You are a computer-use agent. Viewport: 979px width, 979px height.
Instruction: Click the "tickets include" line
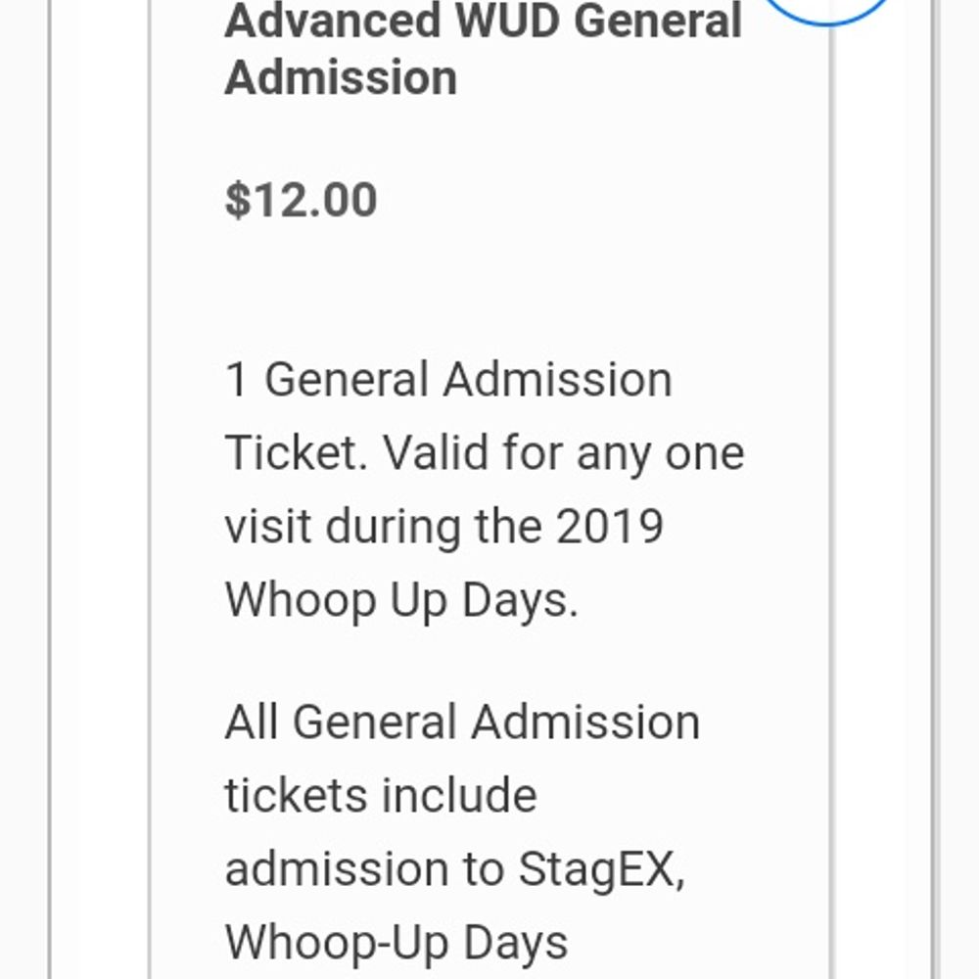point(380,795)
